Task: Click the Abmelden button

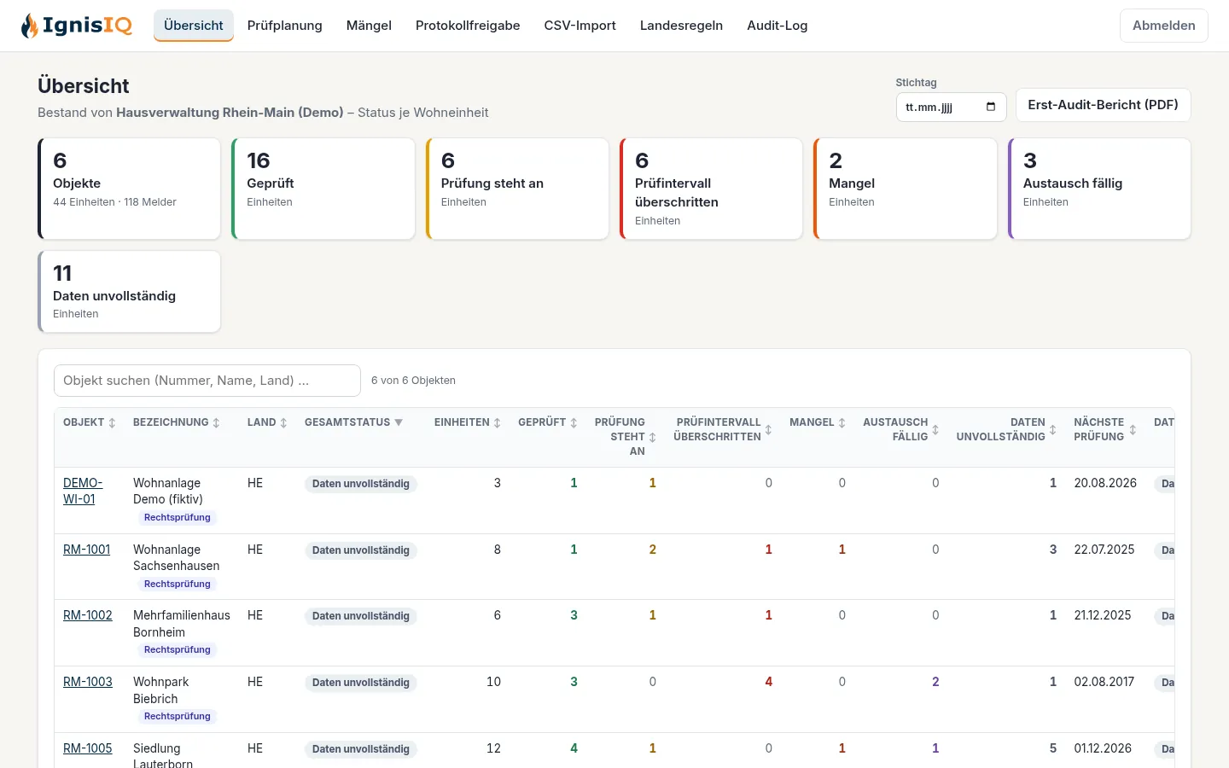Action: tap(1164, 26)
